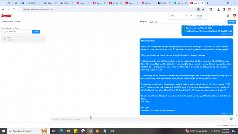Open volume control in system tray

click(x=219, y=131)
